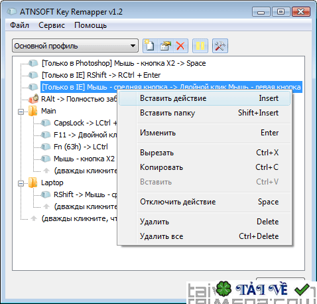Click the key icon beside F11 mapping
The height and width of the screenshot is (304, 317).
(46, 135)
